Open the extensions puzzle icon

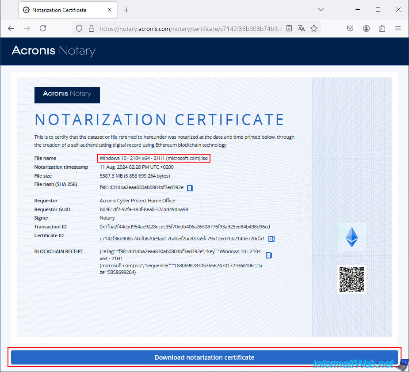coord(382,28)
